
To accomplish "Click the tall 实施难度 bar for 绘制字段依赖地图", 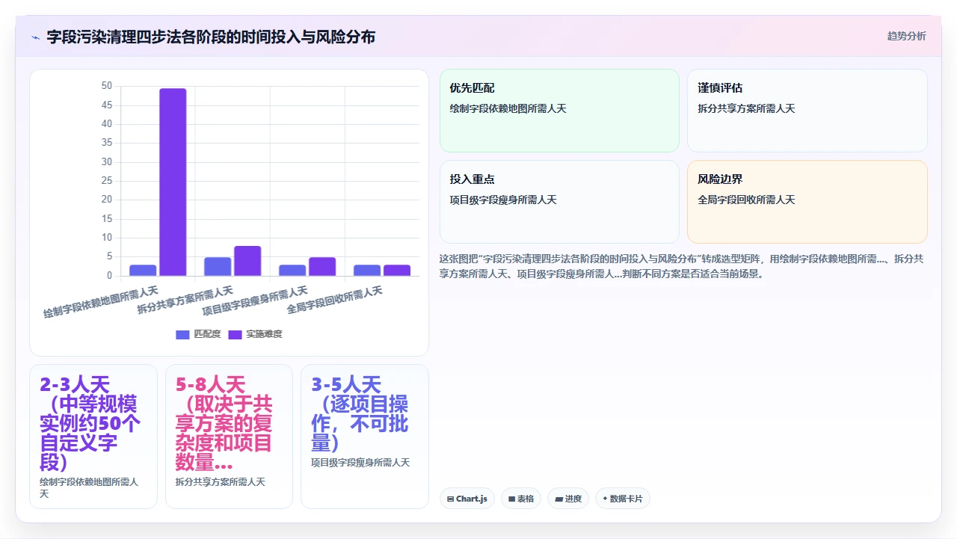I will pyautogui.click(x=173, y=182).
